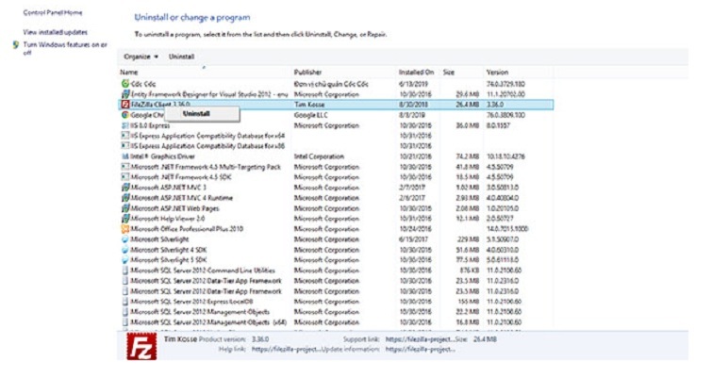Click the large FileZilla logo in details pane
Viewport: 712px width, 378px height.
click(141, 349)
